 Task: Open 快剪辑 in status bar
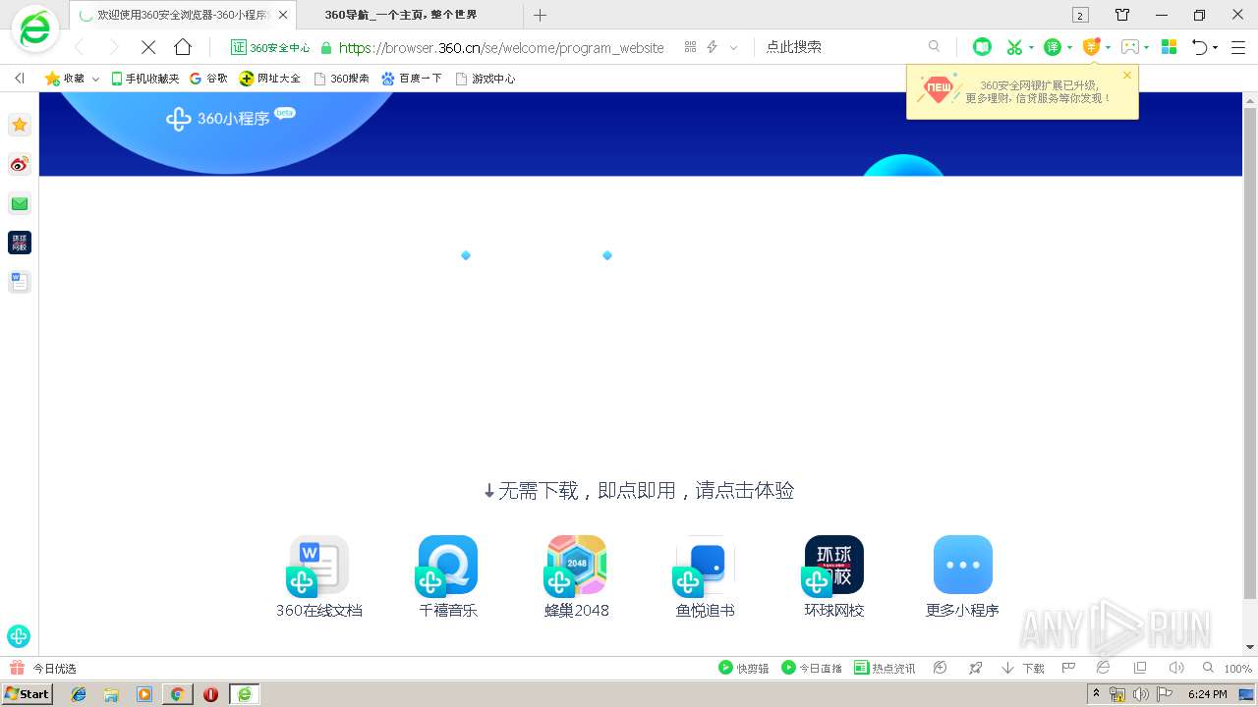coord(743,669)
